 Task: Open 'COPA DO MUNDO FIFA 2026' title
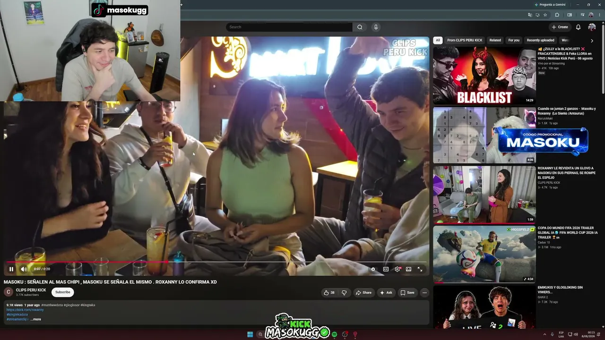pyautogui.click(x=568, y=233)
